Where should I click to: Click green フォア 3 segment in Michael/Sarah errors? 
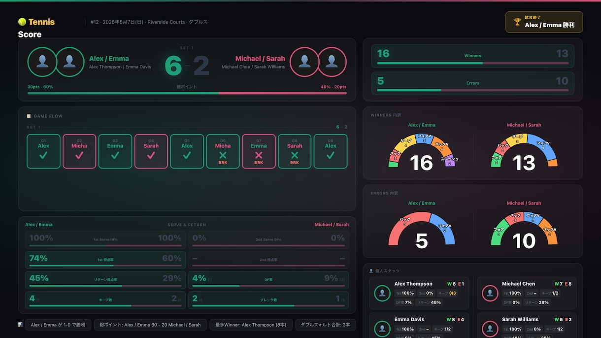498,233
